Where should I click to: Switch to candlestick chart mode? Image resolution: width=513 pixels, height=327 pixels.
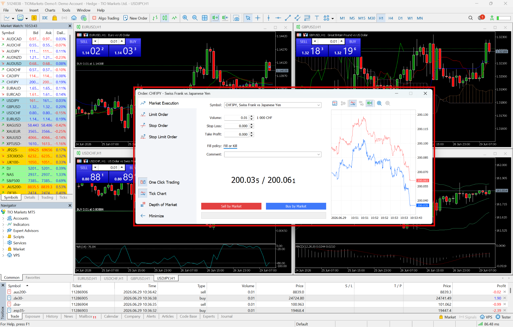[165, 18]
